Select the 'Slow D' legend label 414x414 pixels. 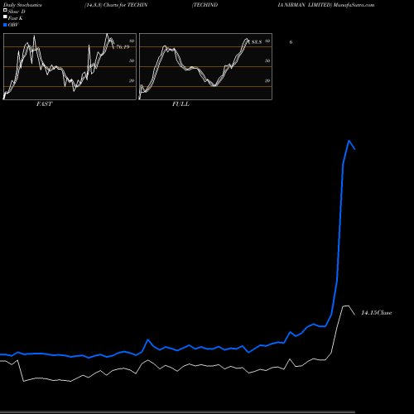coord(17,12)
